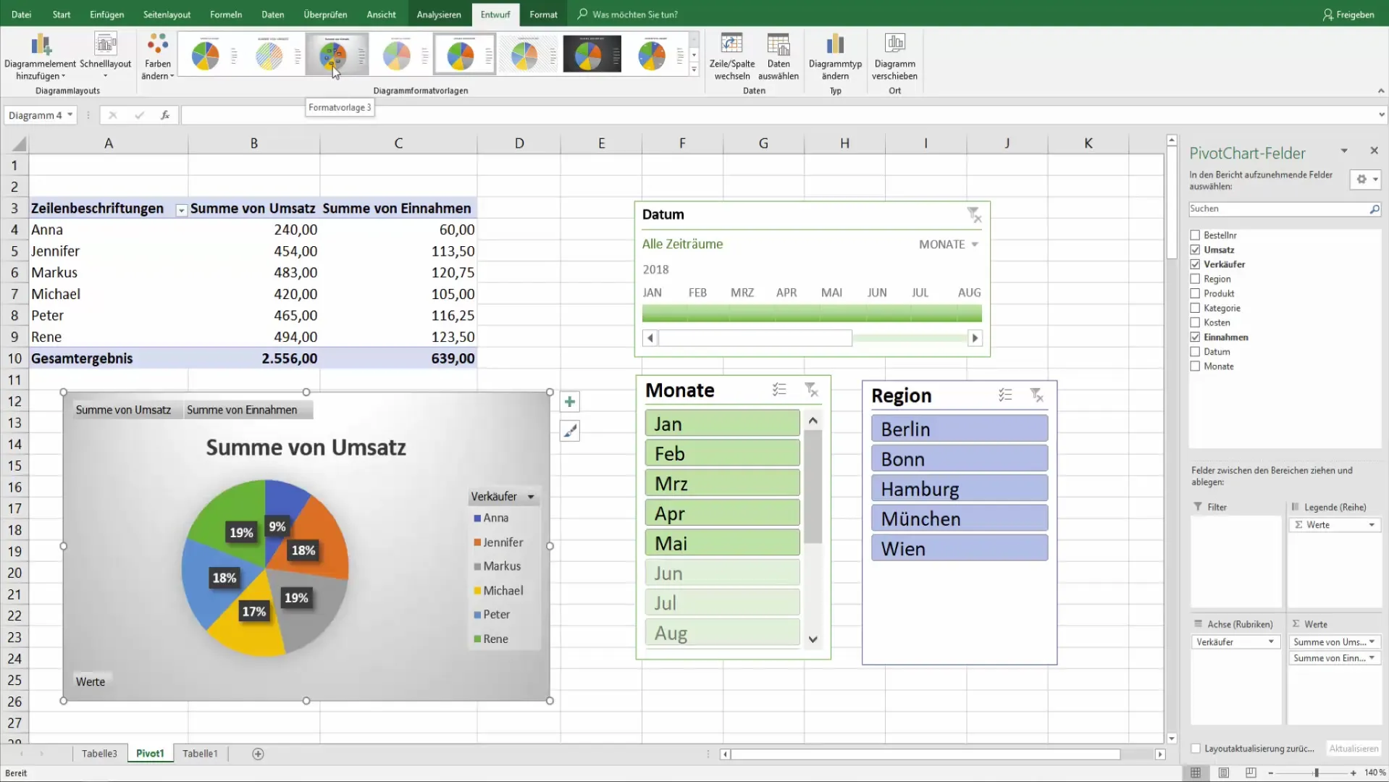This screenshot has width=1389, height=782.
Task: Clear filter on Datum timeline
Action: pyautogui.click(x=974, y=214)
